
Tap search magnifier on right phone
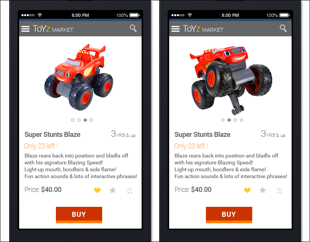point(283,28)
